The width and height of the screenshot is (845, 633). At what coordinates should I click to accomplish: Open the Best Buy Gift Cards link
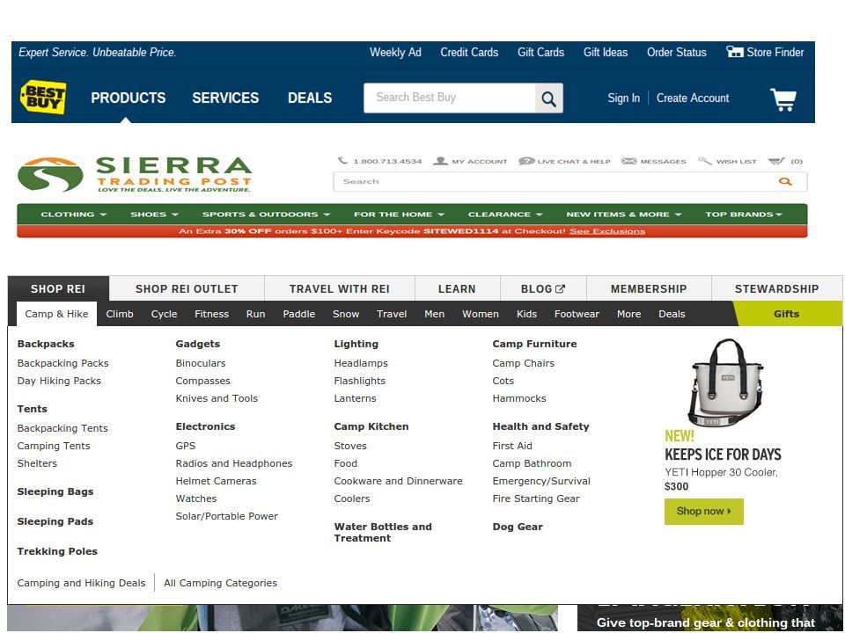click(x=540, y=52)
